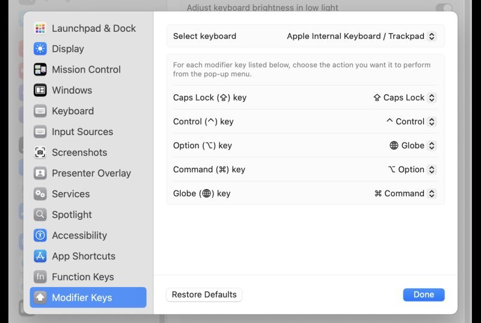Click the Restore Defaults button
The width and height of the screenshot is (481, 323).
[x=204, y=295]
